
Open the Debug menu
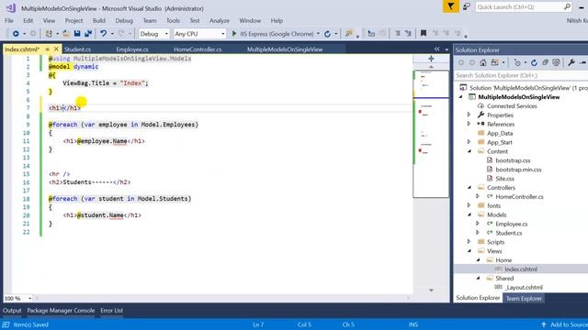[x=124, y=20]
